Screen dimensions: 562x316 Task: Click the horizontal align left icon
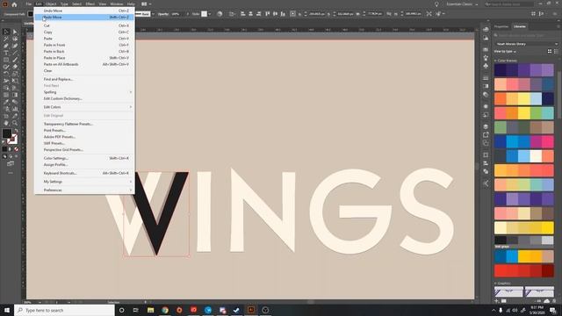click(x=242, y=14)
